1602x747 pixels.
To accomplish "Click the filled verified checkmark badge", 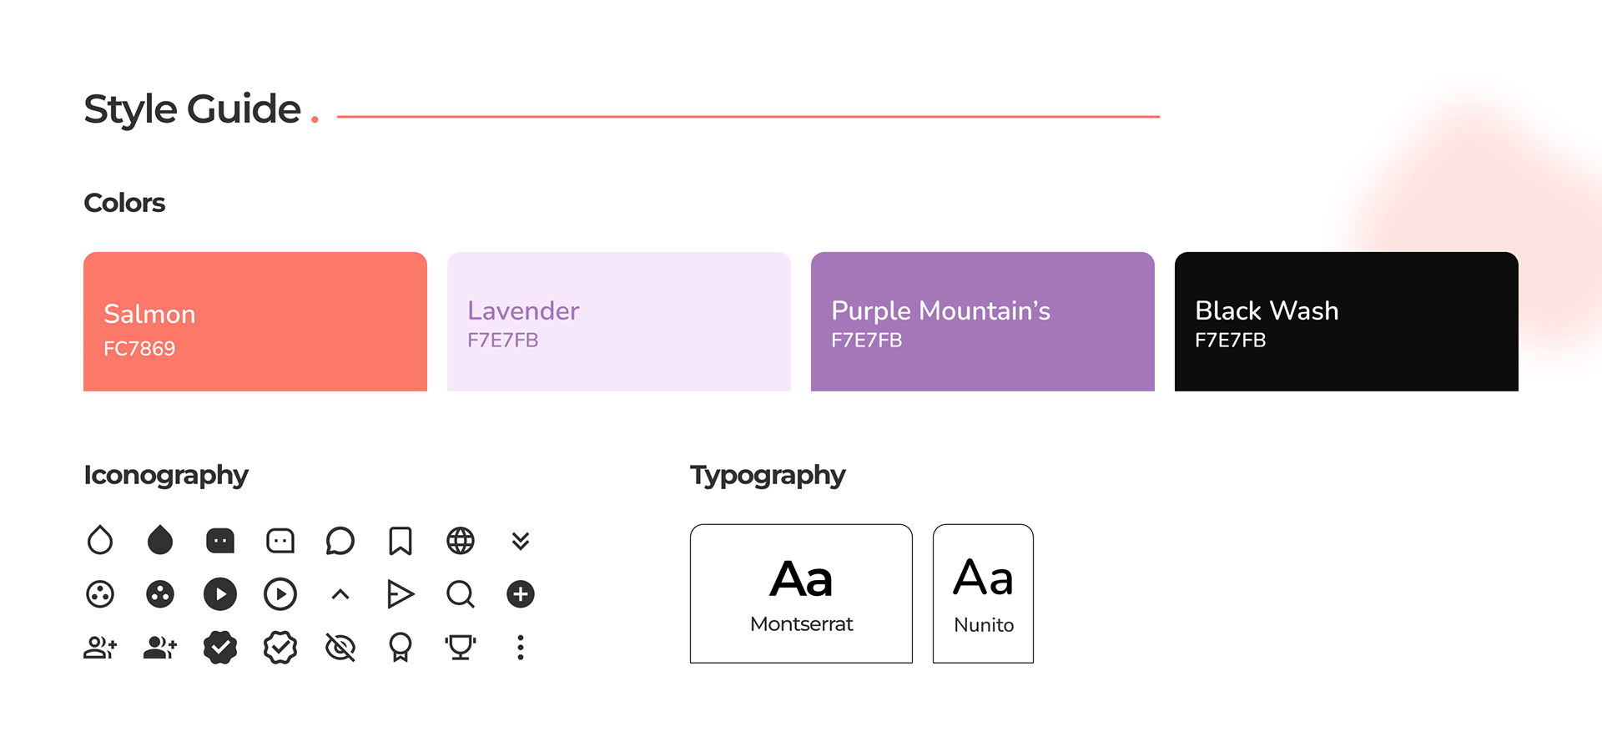I will [220, 647].
